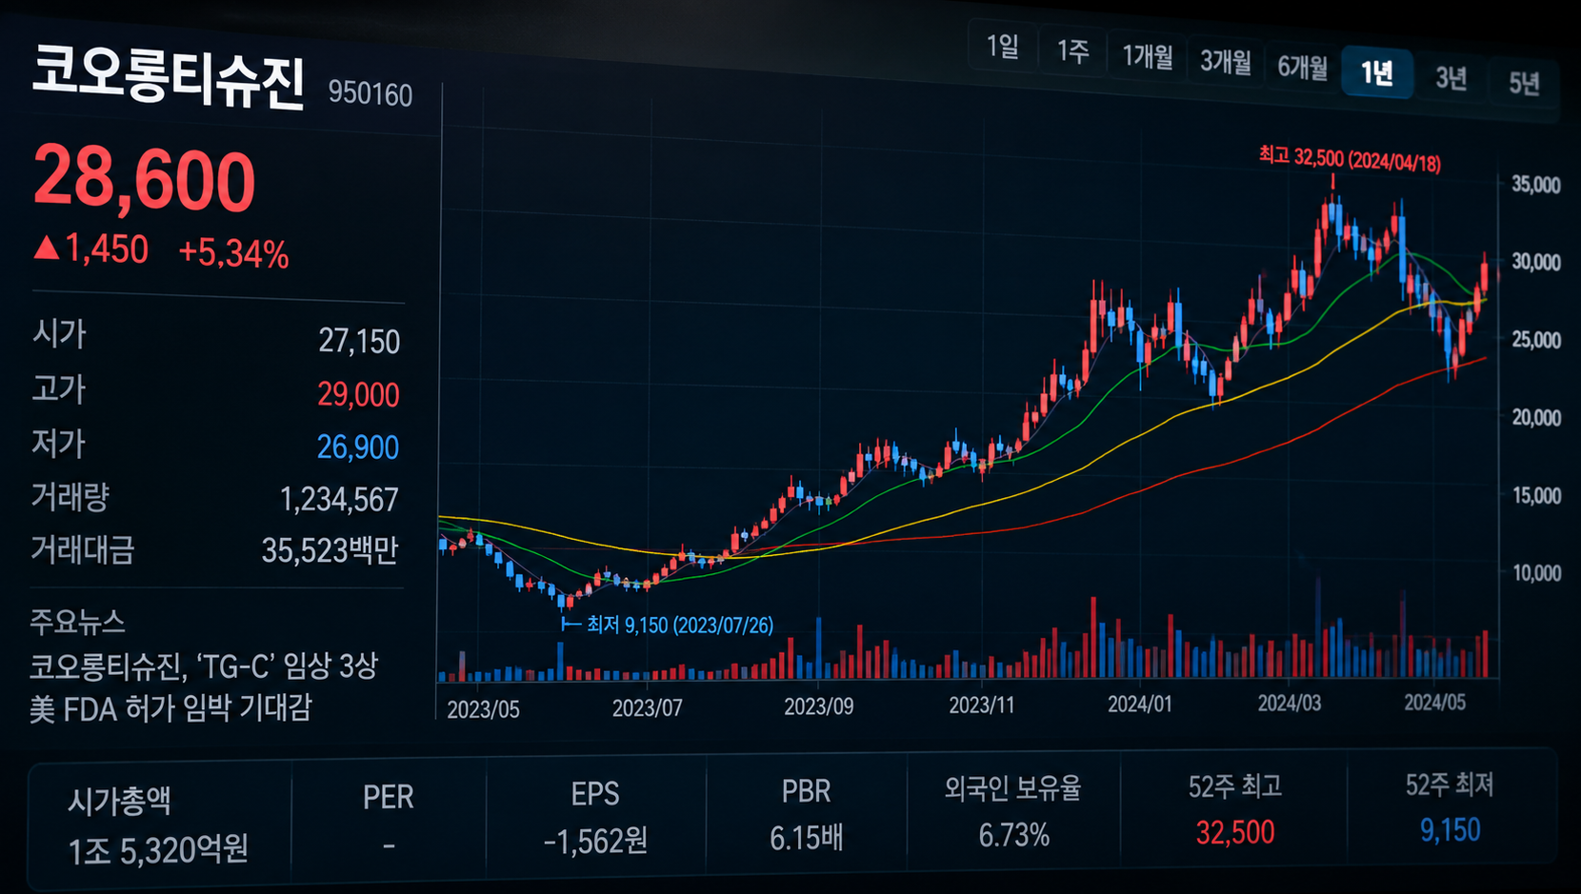Click the 20,000 price axis label

(x=1536, y=417)
